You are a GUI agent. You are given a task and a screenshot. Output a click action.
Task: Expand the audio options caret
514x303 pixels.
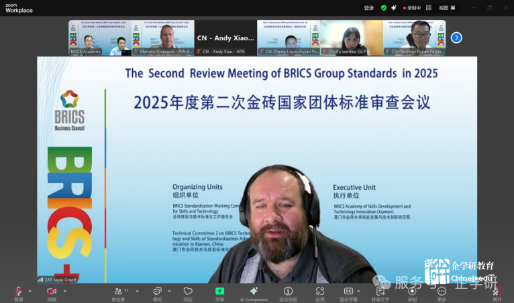pyautogui.click(x=30, y=291)
